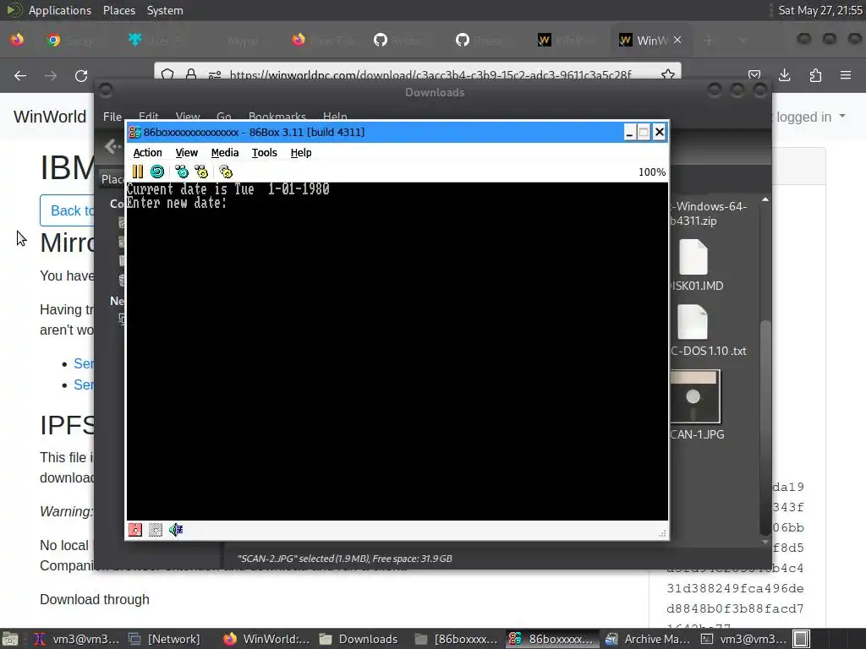Screen dimensions: 866x649
Task: Switch to the Google Chrome-icon tab
Action: click(74, 41)
